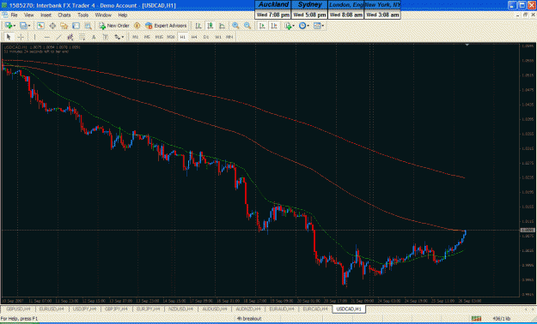This screenshot has height=324, width=537.
Task: Select the Equidistant Channel tool
Action: tap(70, 37)
